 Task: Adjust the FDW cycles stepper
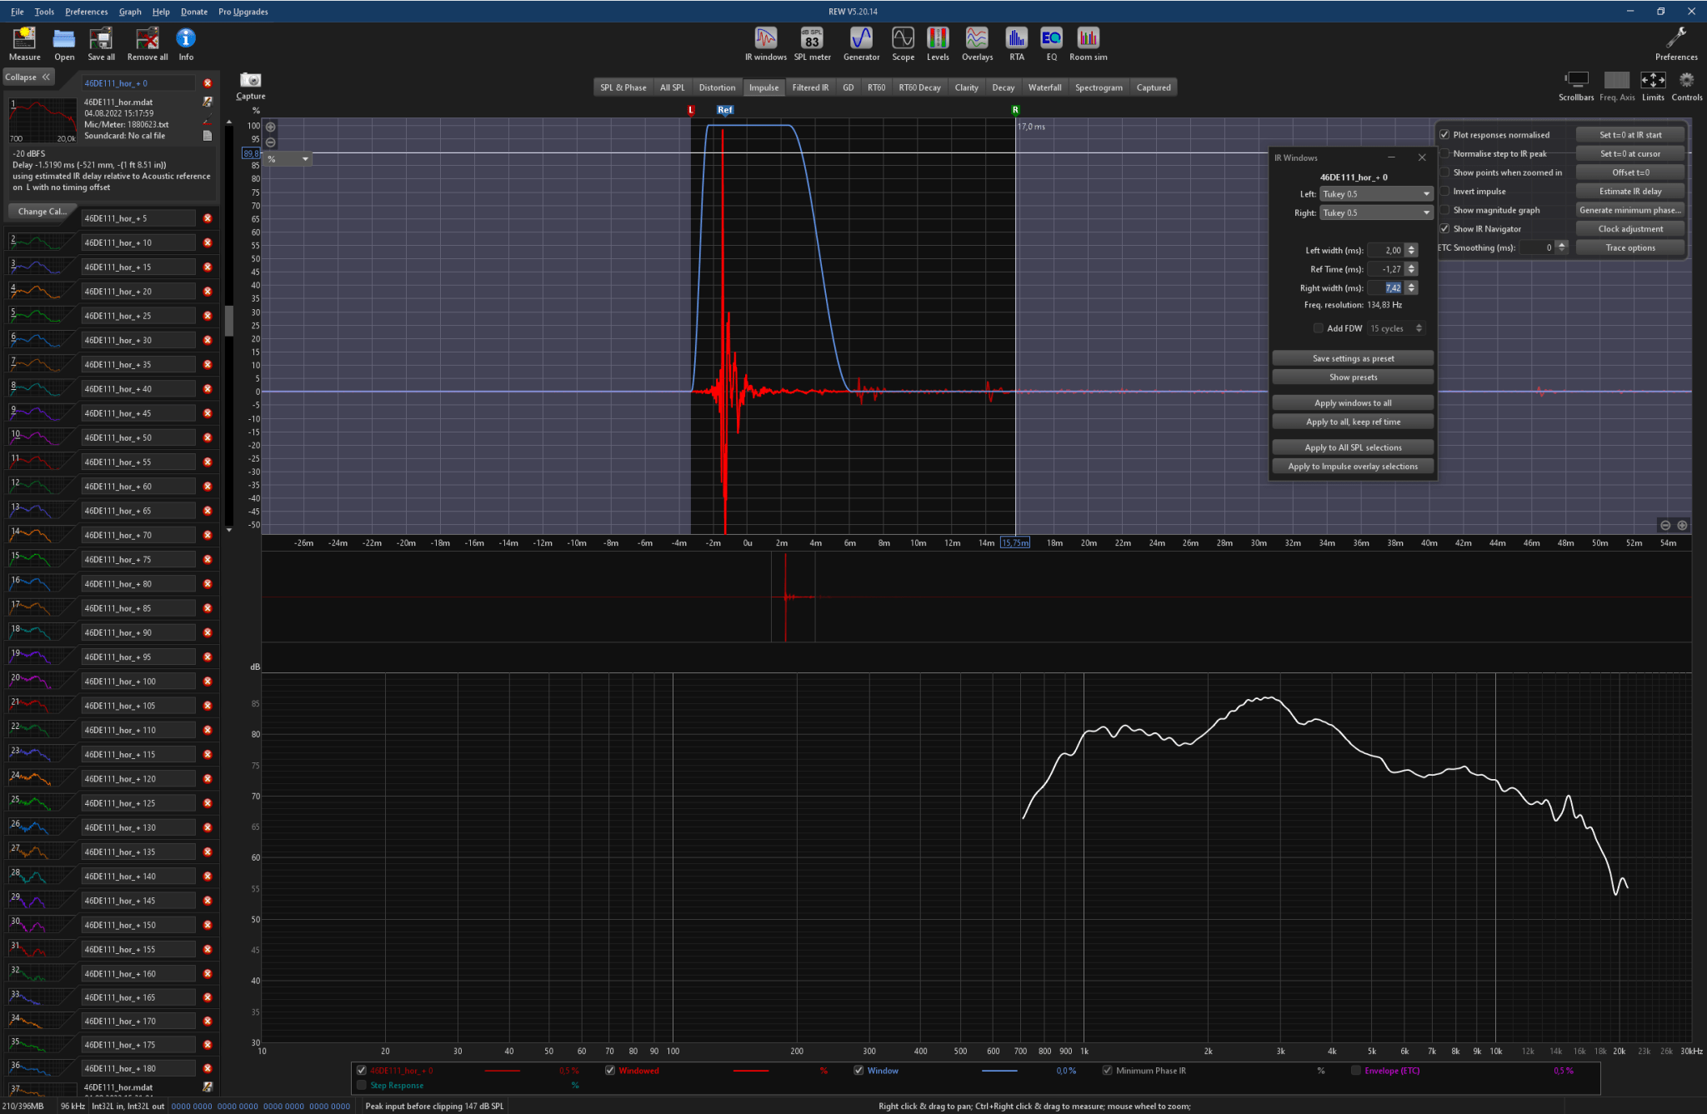[1419, 328]
